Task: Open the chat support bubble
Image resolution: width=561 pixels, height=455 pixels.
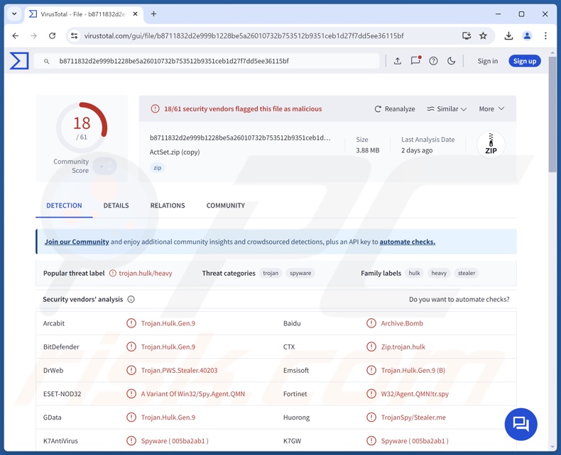Action: click(x=521, y=424)
